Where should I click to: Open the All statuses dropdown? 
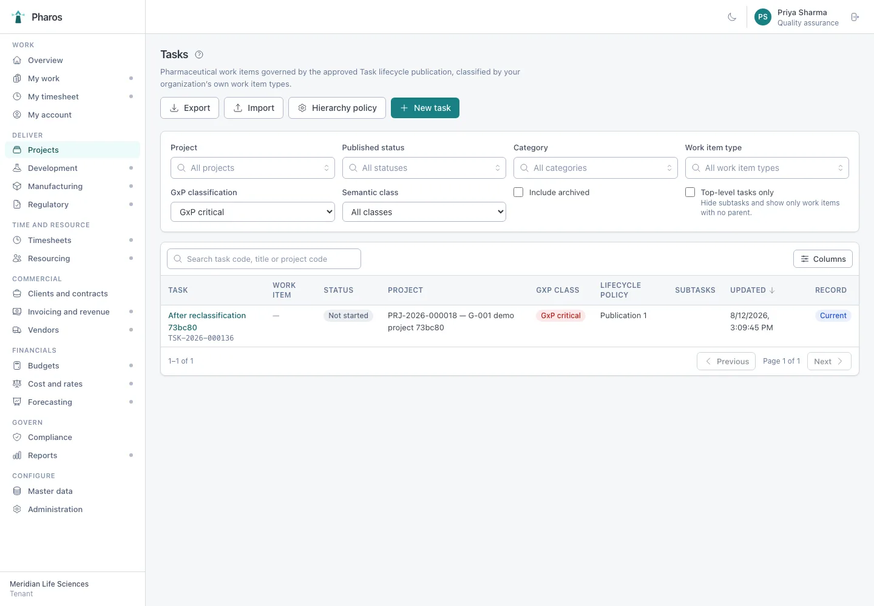(x=424, y=168)
